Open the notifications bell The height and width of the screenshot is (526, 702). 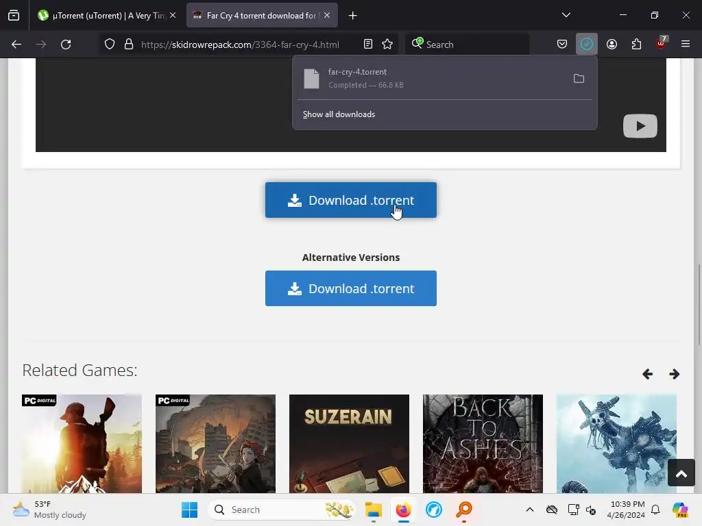(655, 510)
